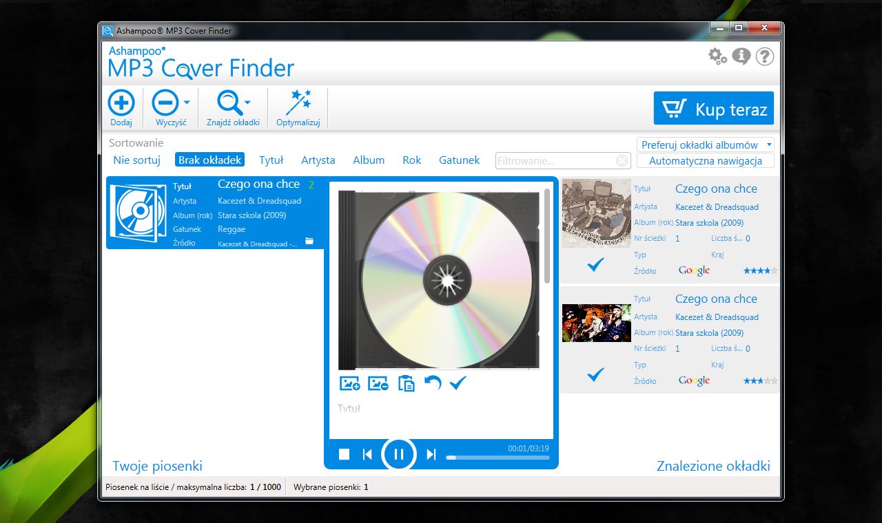Click the Optymalizuj magic wand icon
882x523 pixels.
coord(298,103)
